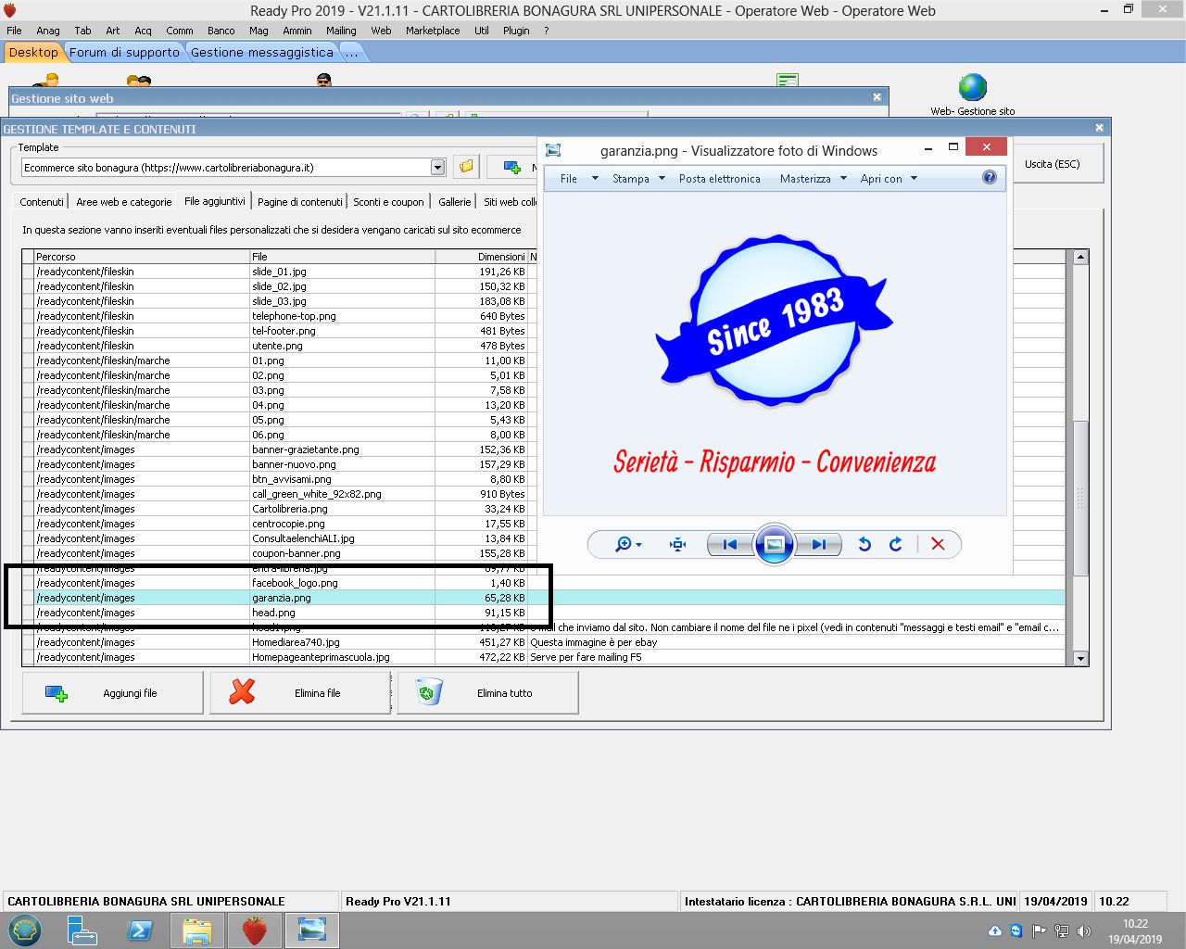The image size is (1186, 949).
Task: Open the Marketplace menu
Action: [433, 31]
